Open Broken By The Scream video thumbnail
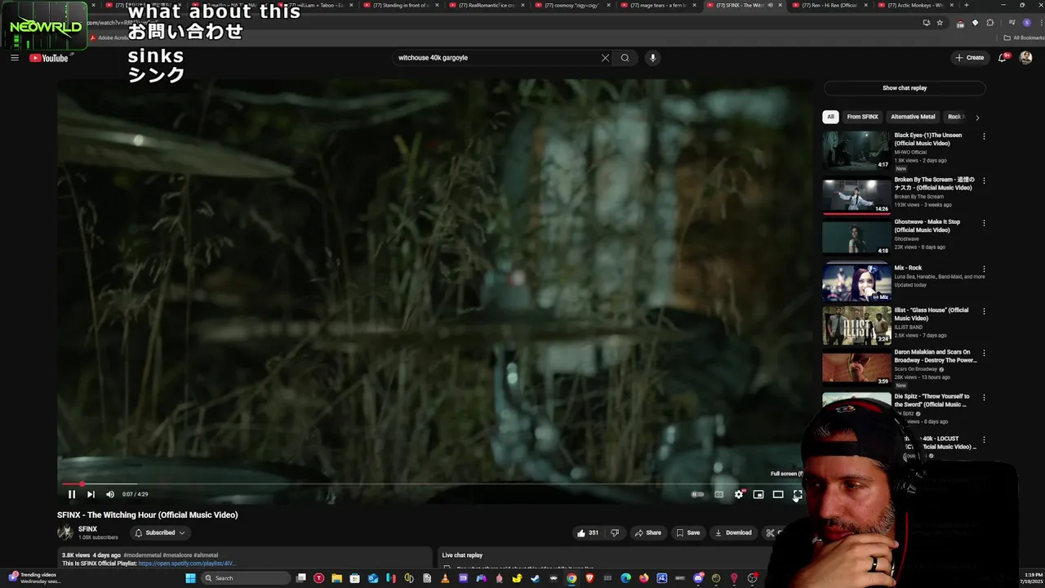 pos(856,194)
